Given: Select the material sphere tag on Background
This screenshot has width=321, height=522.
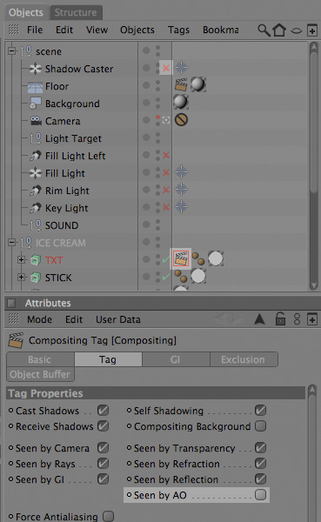Looking at the screenshot, I should 181,102.
